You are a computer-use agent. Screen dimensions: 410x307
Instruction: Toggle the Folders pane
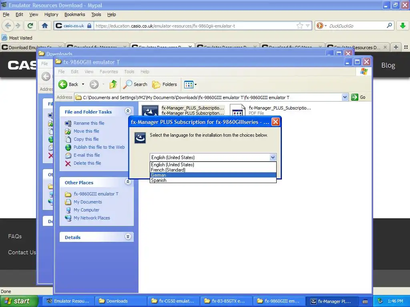[x=165, y=84]
